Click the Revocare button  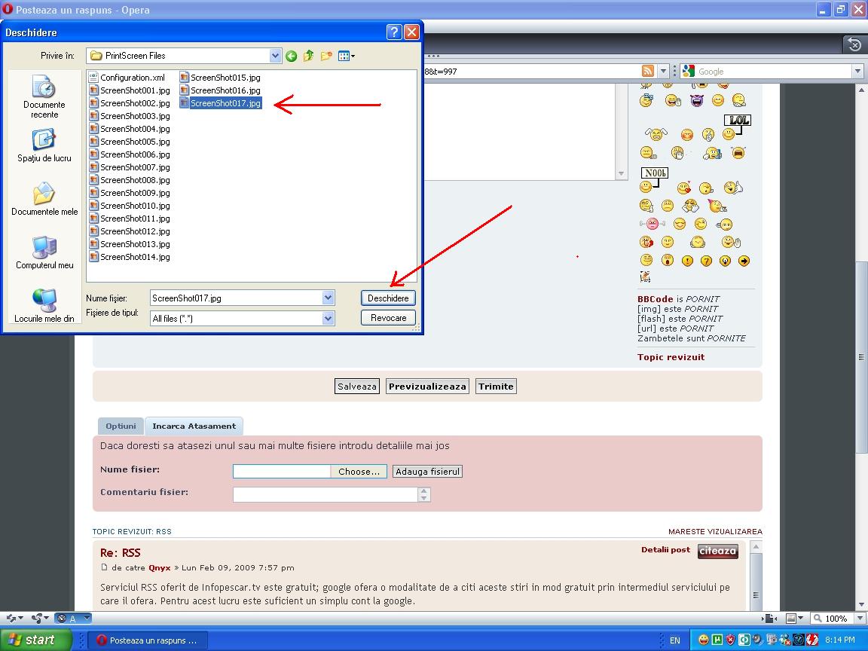point(388,318)
